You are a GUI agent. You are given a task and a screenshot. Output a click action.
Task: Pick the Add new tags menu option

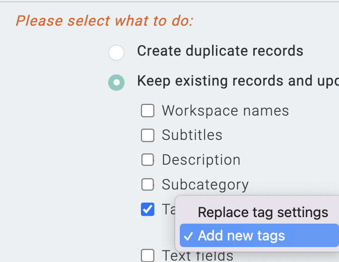click(241, 236)
